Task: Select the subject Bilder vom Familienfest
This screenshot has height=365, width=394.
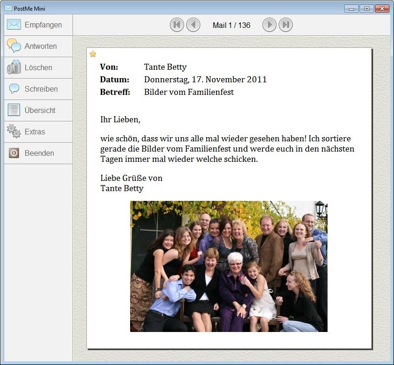Action: click(x=189, y=92)
